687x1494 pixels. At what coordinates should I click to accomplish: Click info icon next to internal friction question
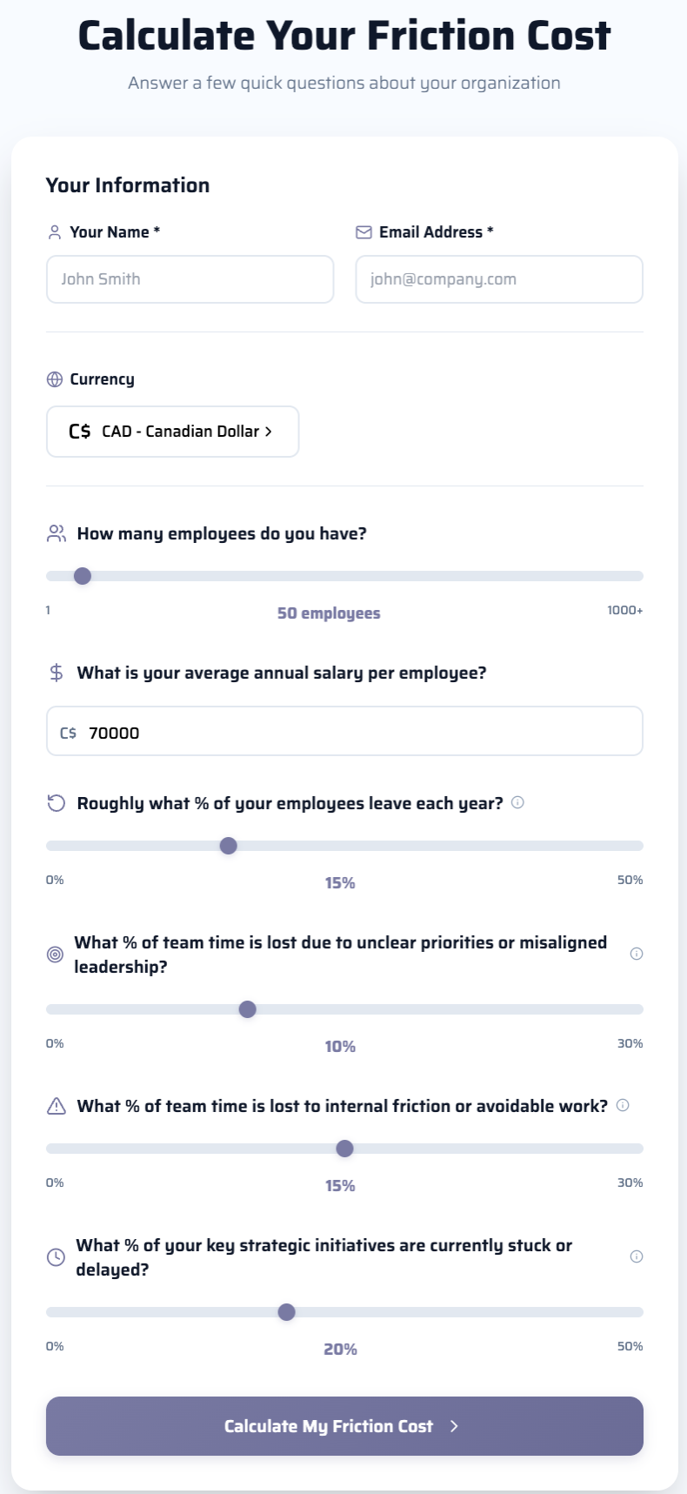623,1105
